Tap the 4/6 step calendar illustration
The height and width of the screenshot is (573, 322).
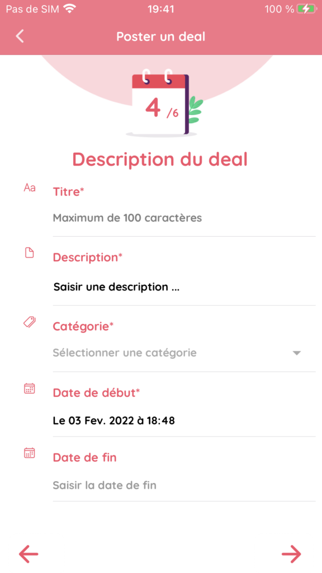click(x=164, y=103)
